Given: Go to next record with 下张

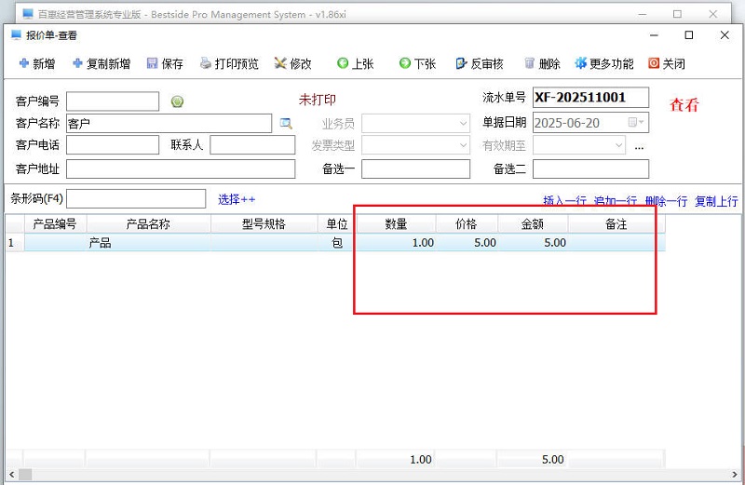Looking at the screenshot, I should point(417,63).
